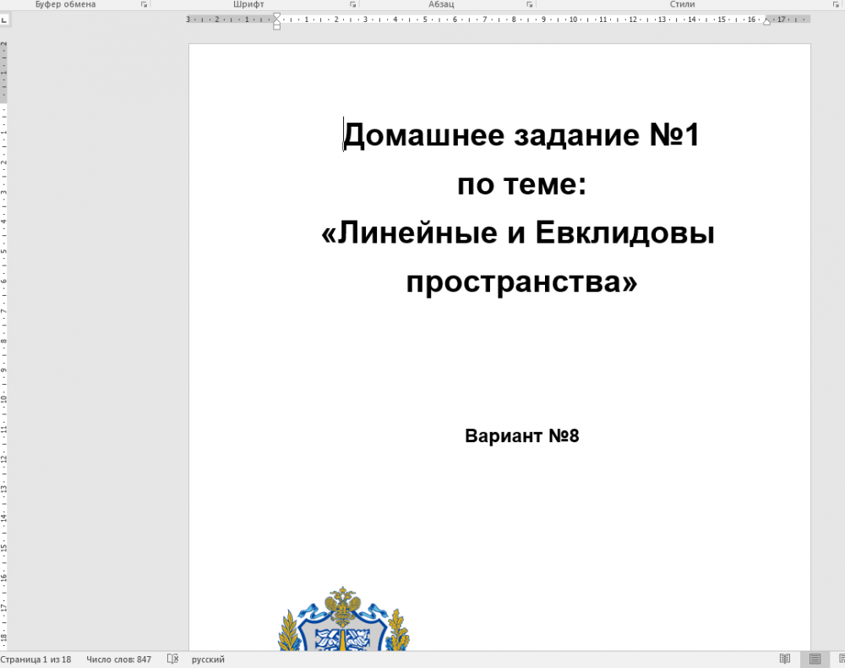845x668 pixels.
Task: Click the 'по теме:' line
Action: (521, 184)
